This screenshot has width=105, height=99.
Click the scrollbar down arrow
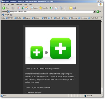[102, 93]
